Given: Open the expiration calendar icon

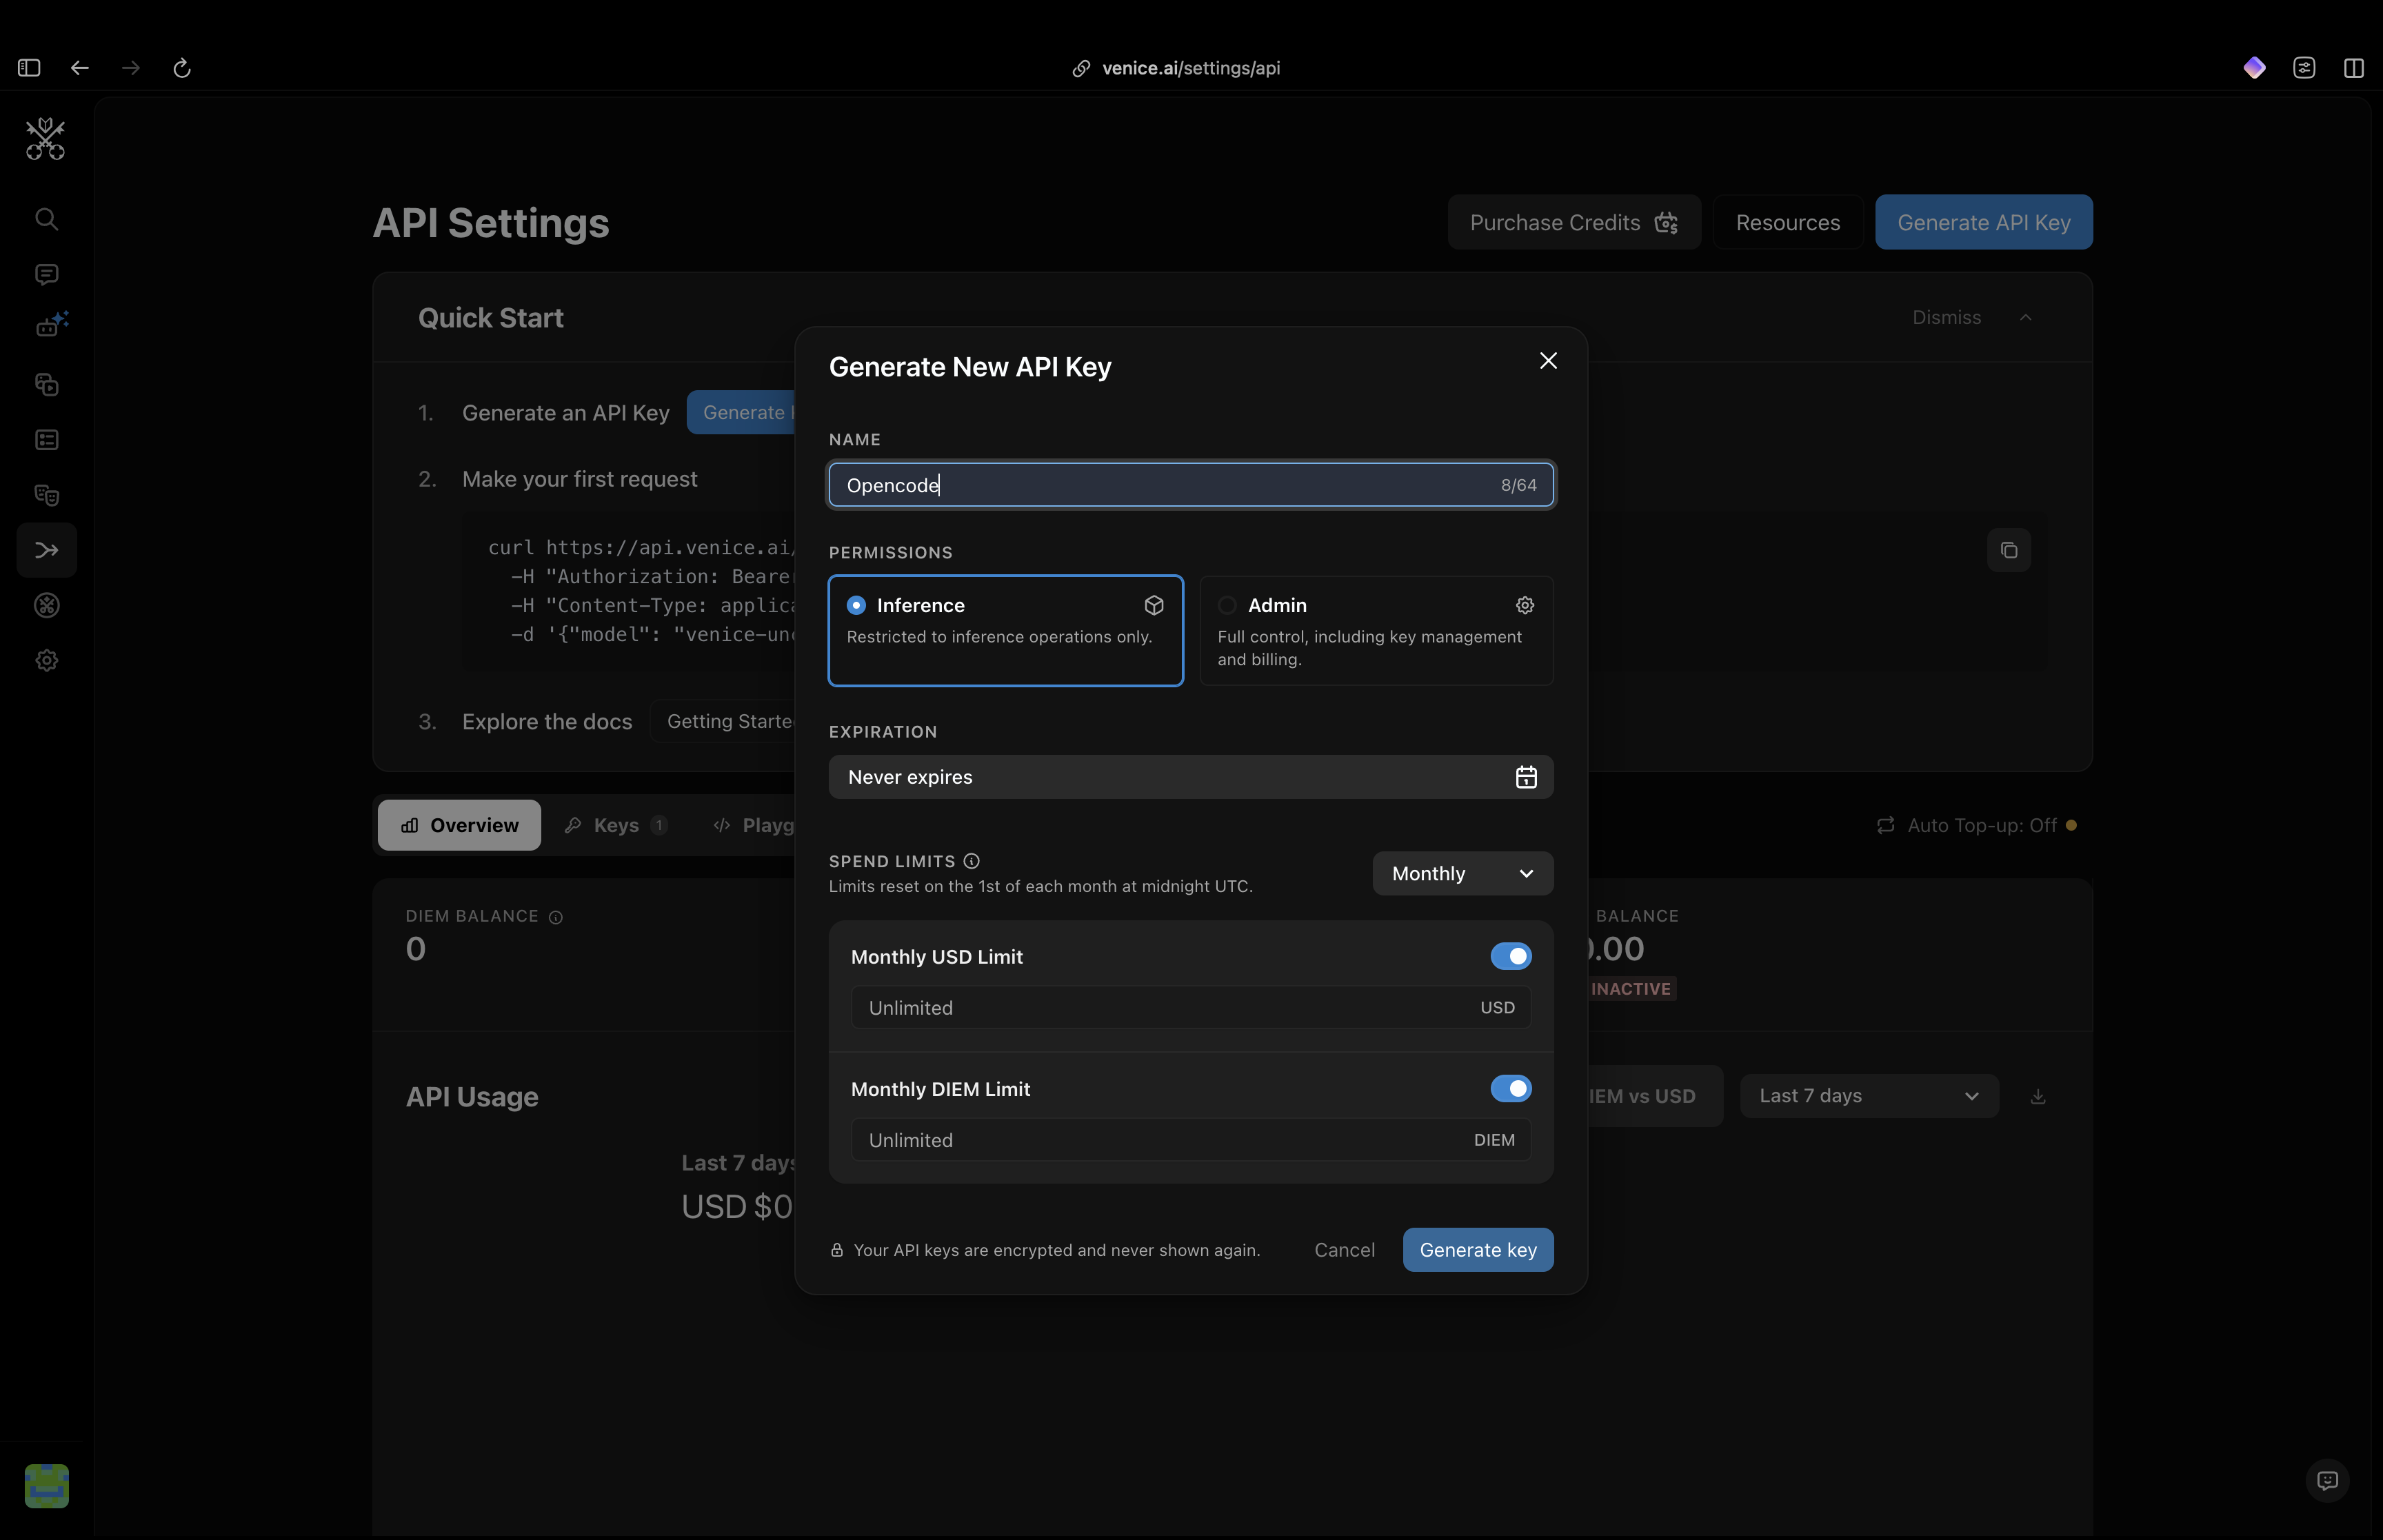Looking at the screenshot, I should [1525, 777].
